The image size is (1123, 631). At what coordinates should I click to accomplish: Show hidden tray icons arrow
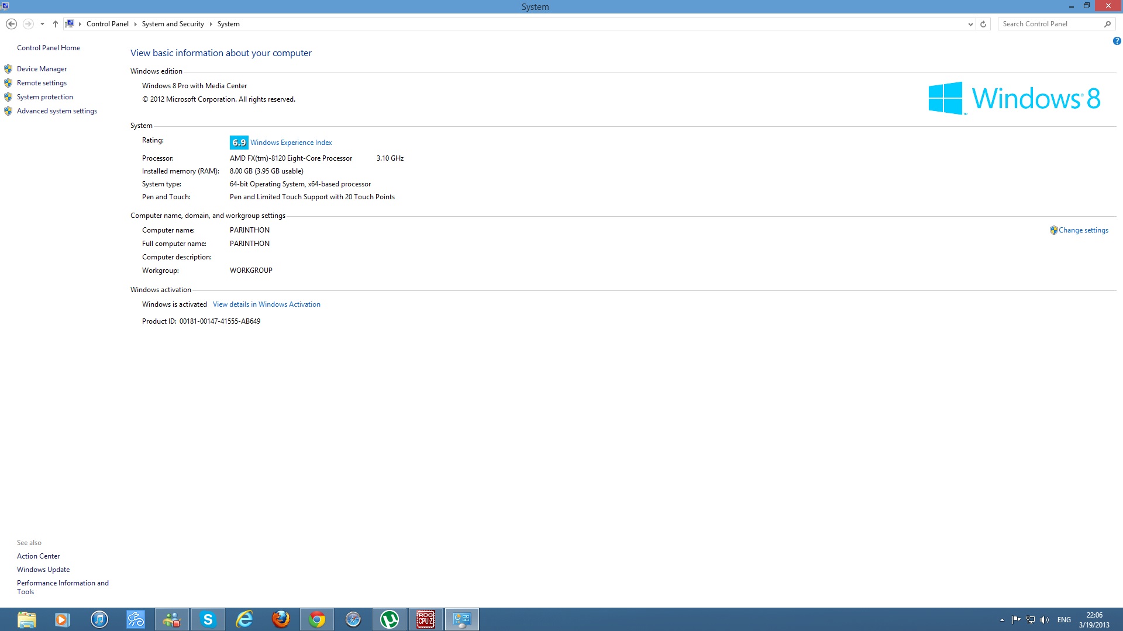click(1002, 620)
